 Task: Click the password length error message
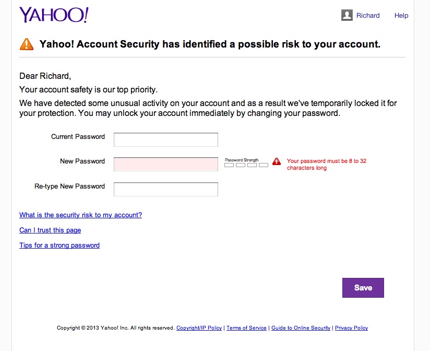(x=326, y=164)
